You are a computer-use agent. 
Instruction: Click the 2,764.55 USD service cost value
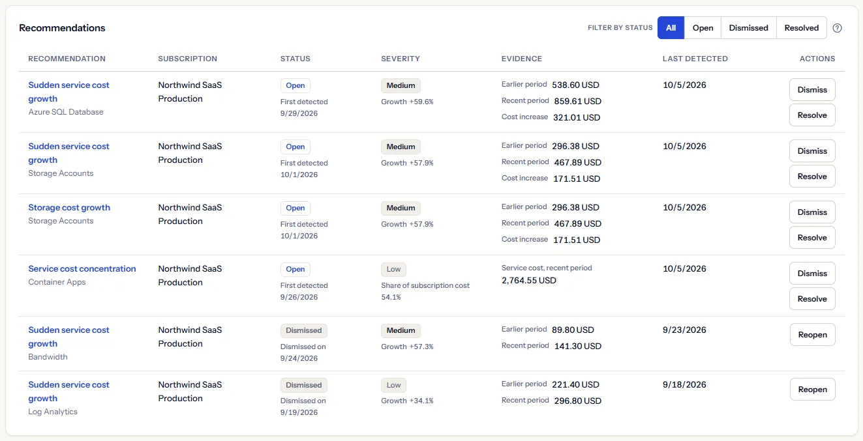coord(529,281)
